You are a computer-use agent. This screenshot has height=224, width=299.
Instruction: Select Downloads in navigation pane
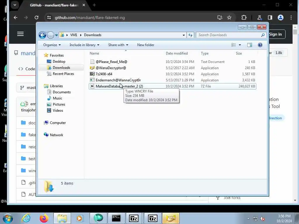(61, 68)
